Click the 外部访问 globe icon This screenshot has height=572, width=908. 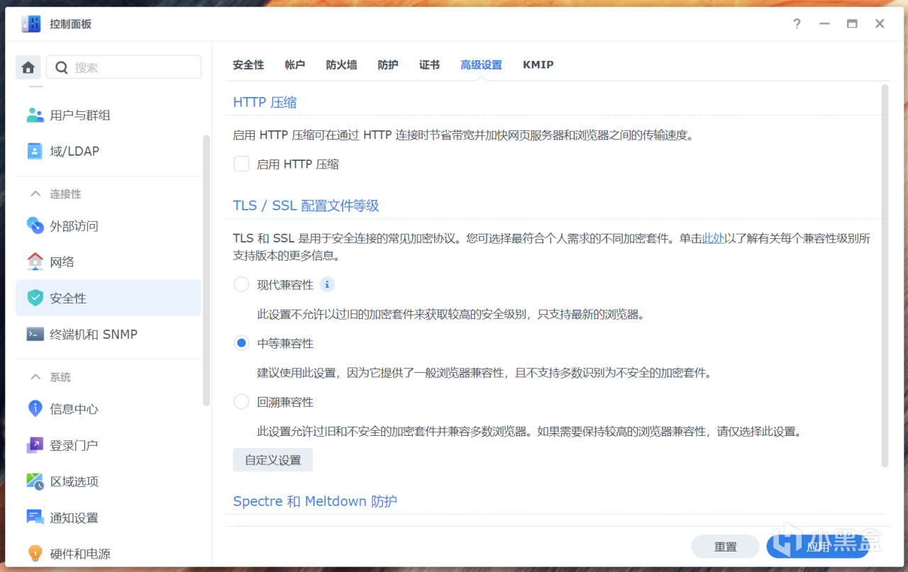click(35, 226)
